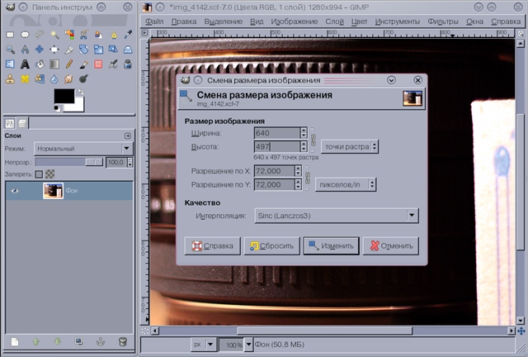Toggle the lock pixels checkbox

pyautogui.click(x=38, y=174)
